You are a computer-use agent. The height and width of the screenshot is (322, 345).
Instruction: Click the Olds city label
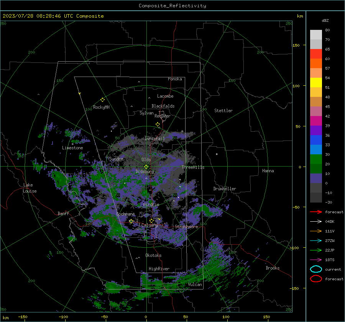point(146,160)
